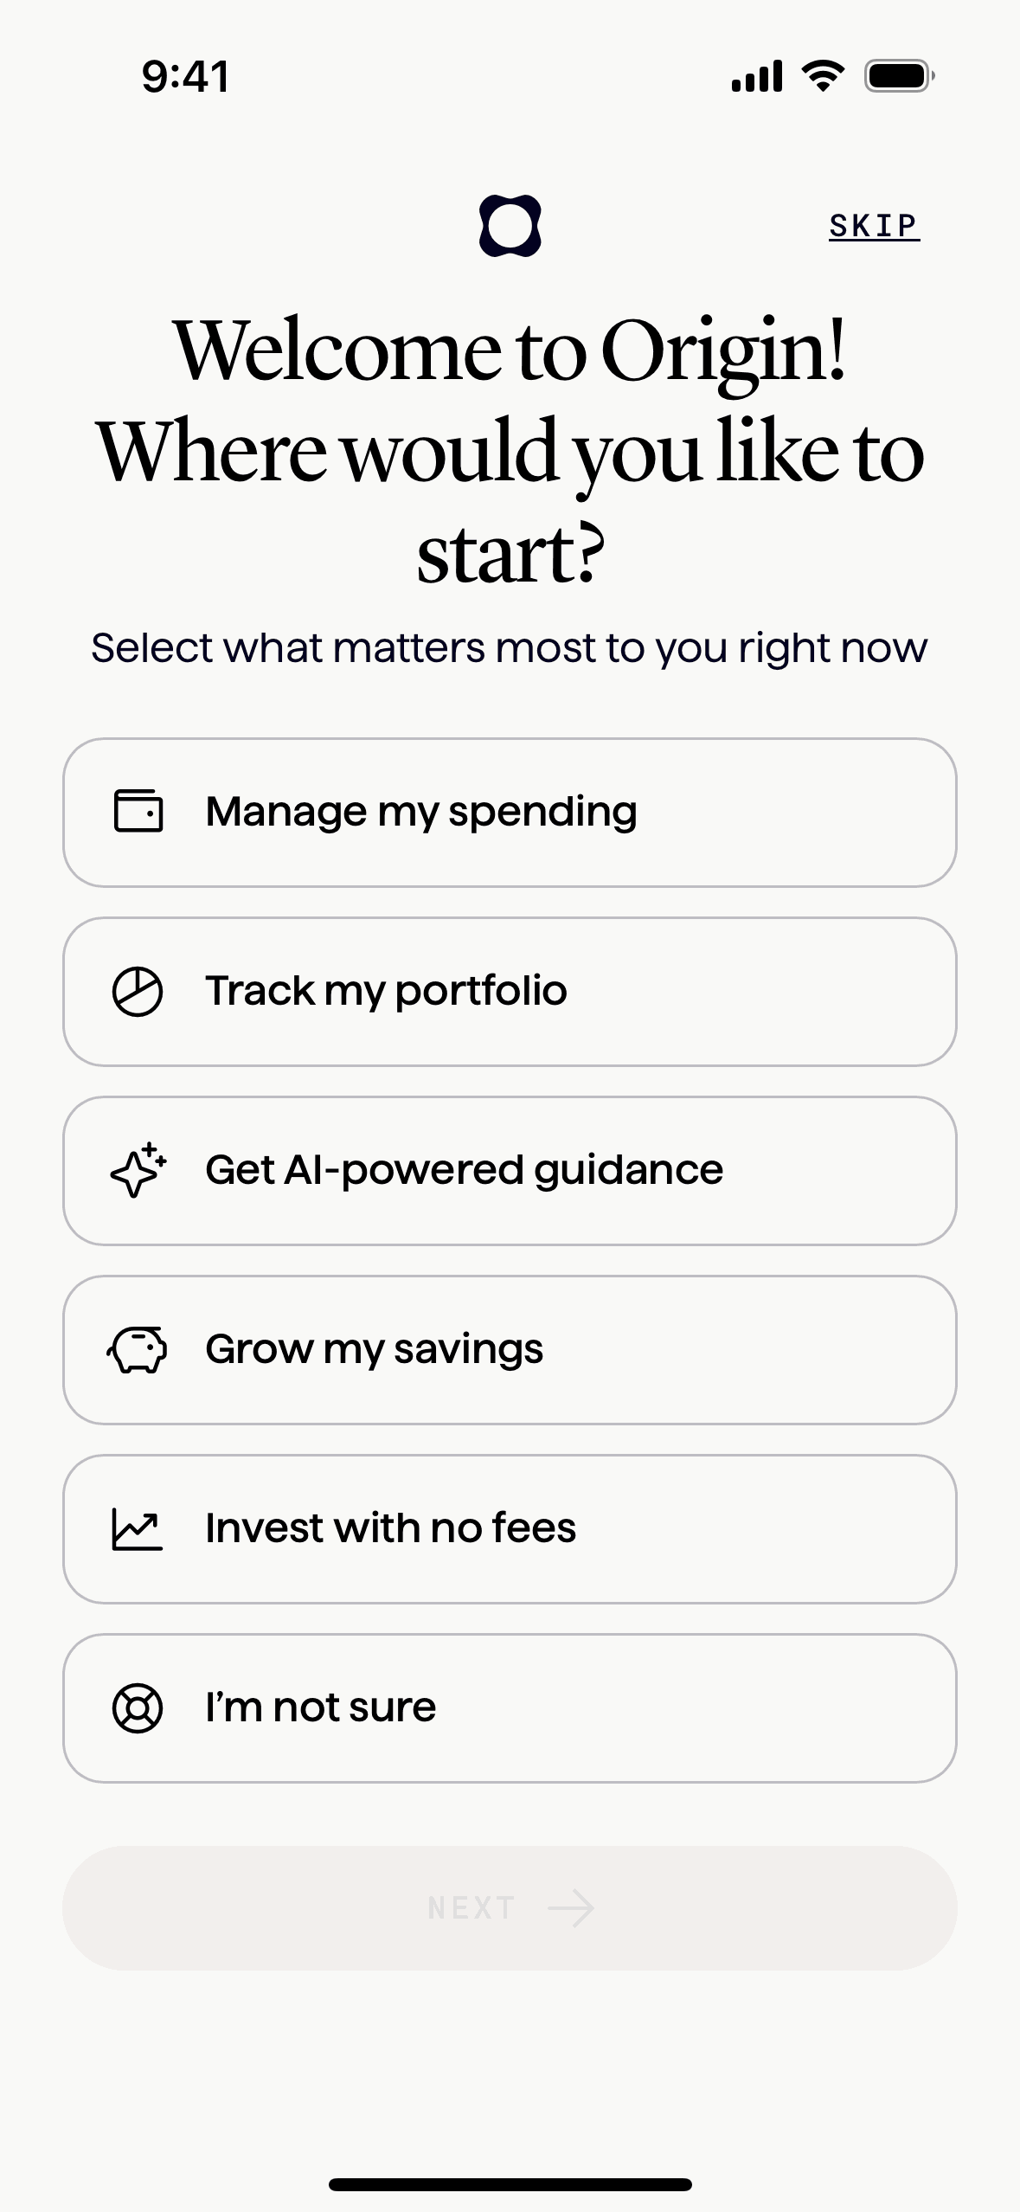This screenshot has height=2212, width=1020.
Task: Pick the Grow my savings option
Action: (510, 1349)
